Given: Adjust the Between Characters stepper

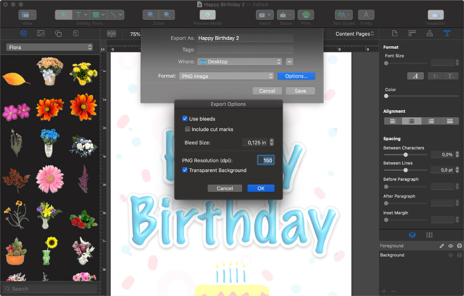Looking at the screenshot, I should 457,154.
